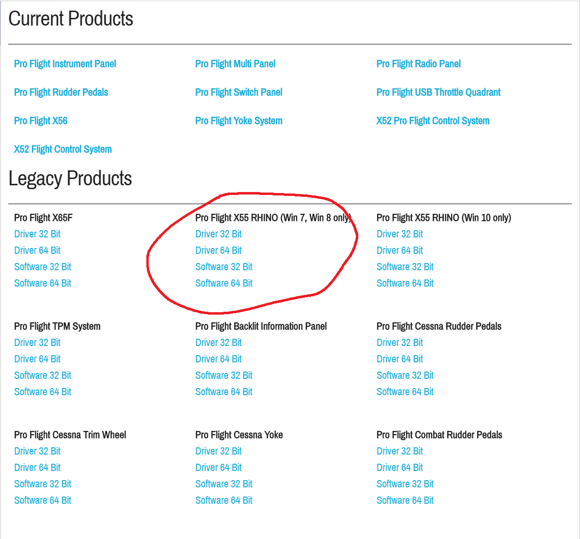The image size is (580, 539).
Task: Download Driver 64 Bit for Pro Flight Cessna Yoke
Action: (x=218, y=468)
